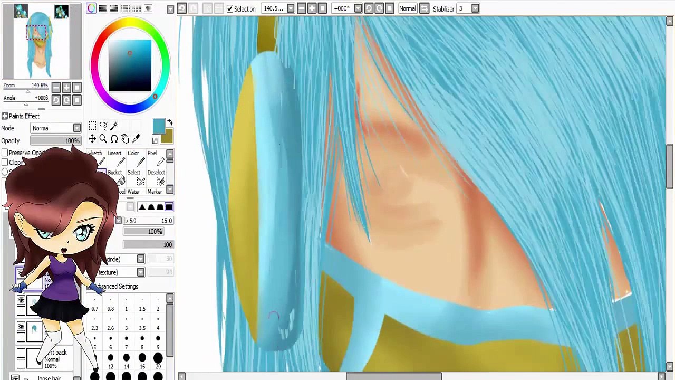This screenshot has width=675, height=380.
Task: Open the zoom percentage dropdown
Action: [x=291, y=8]
